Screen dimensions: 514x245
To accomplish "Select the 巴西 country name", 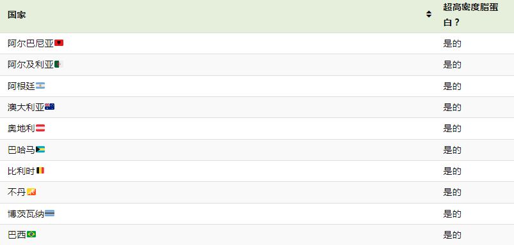I will click(x=17, y=235).
